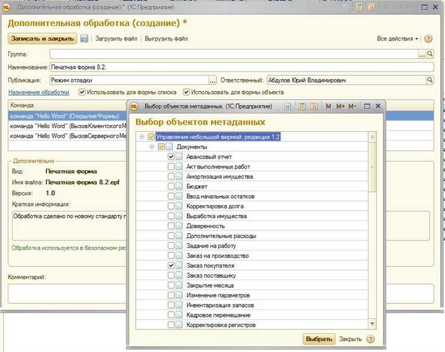
Task: Open Назначение обработки link
Action: click(x=39, y=92)
